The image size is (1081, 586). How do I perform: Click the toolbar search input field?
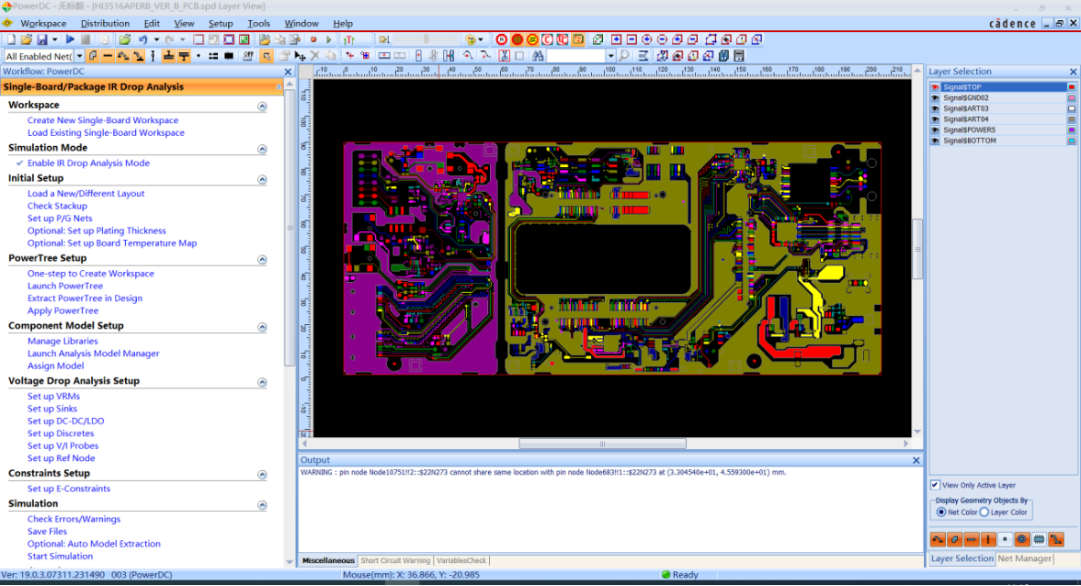[577, 56]
